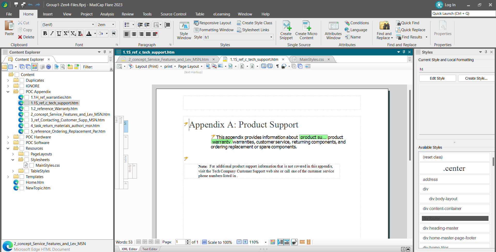The width and height of the screenshot is (496, 252).
Task: Click the Quick Find icon
Action: 408,23
